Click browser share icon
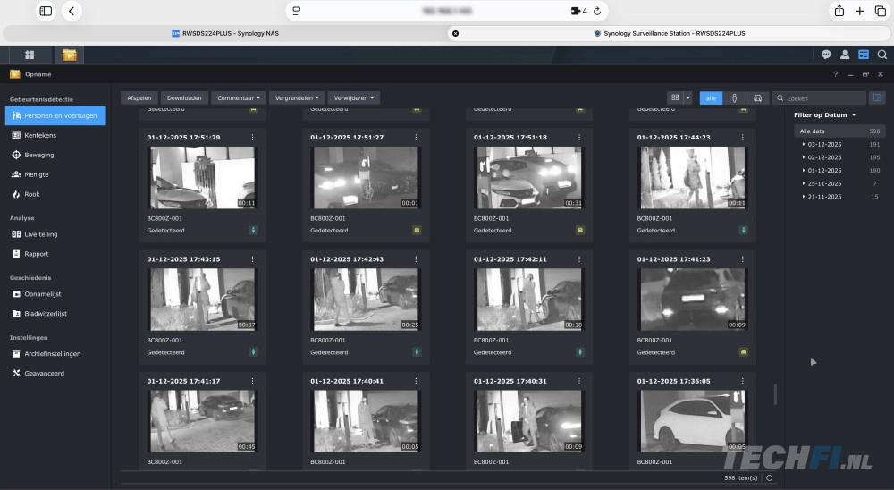Viewport: 894px width, 490px height. coord(839,11)
